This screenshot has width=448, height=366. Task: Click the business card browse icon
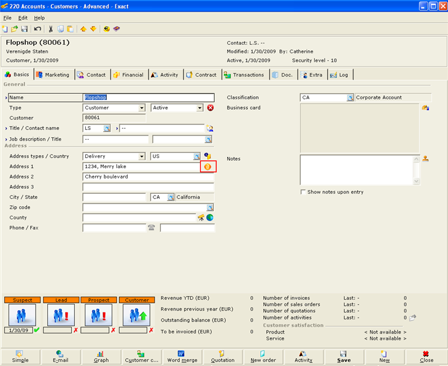click(425, 108)
